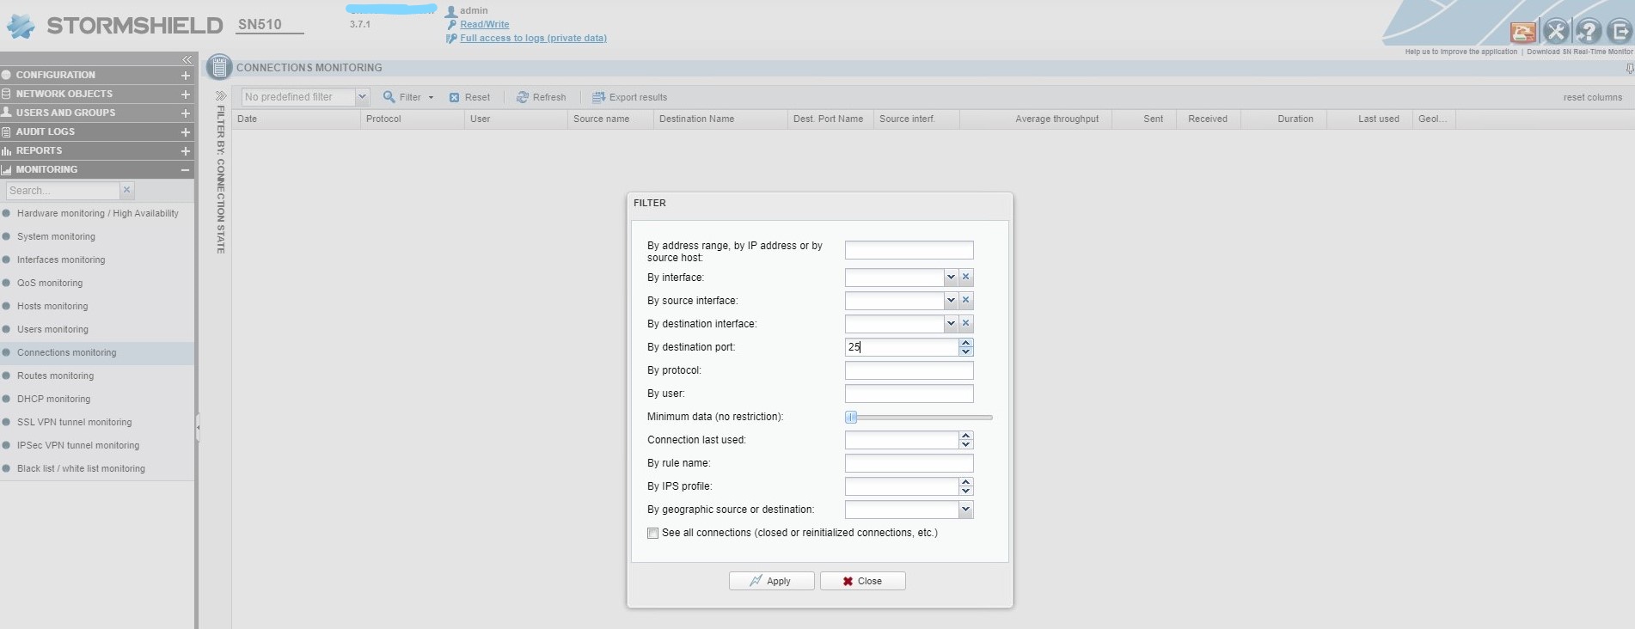Click the Minimum data slider handle

851,417
